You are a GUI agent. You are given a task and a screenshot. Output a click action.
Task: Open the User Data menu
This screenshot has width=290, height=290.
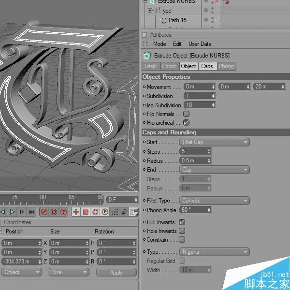[200, 44]
